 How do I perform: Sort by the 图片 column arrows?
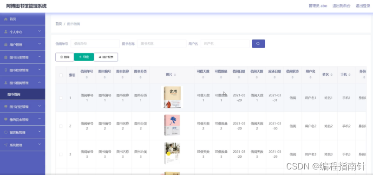tap(175, 75)
